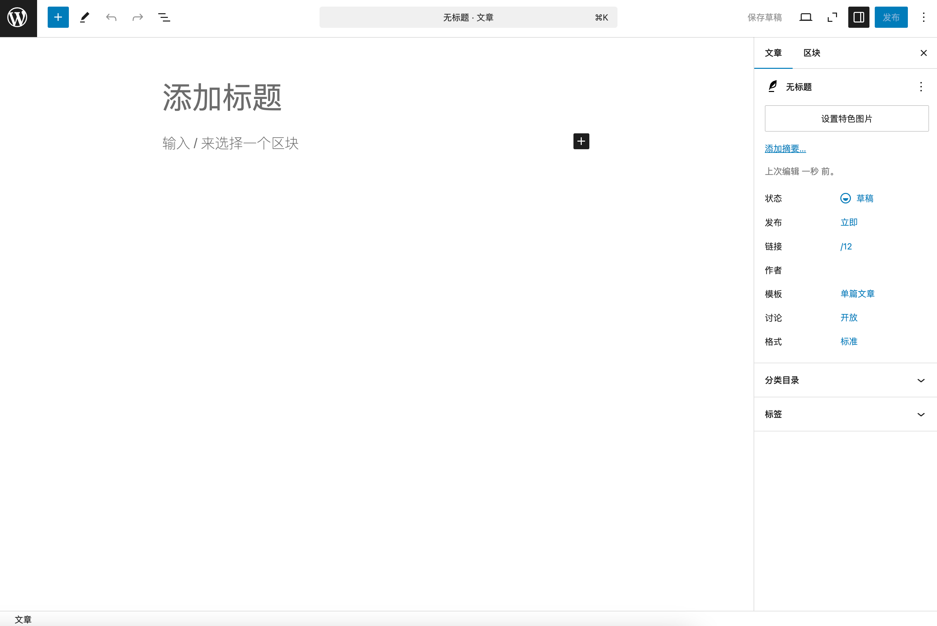Change the 草稿 status
This screenshot has width=937, height=626.
click(x=857, y=199)
